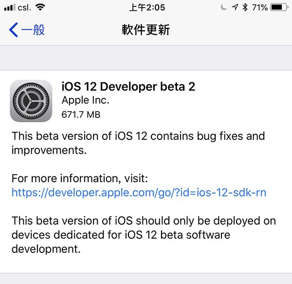Tap the cellular signal strength bars
The height and width of the screenshot is (284, 292).
tap(9, 8)
